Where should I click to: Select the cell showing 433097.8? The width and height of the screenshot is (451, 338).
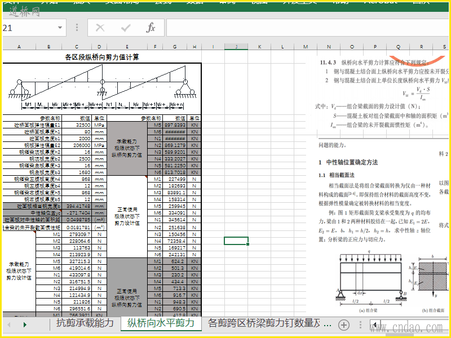point(77,275)
